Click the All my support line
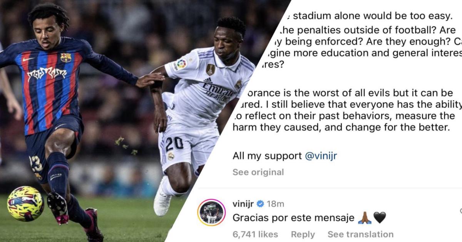Screen dimensions: 462x242 [x=285, y=156]
